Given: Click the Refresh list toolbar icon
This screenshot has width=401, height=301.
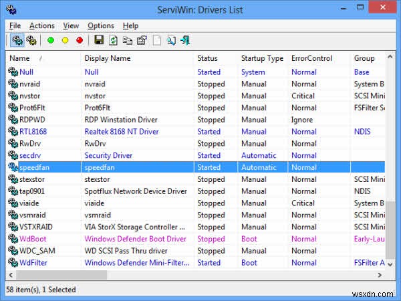Looking at the screenshot, I should click(x=113, y=40).
